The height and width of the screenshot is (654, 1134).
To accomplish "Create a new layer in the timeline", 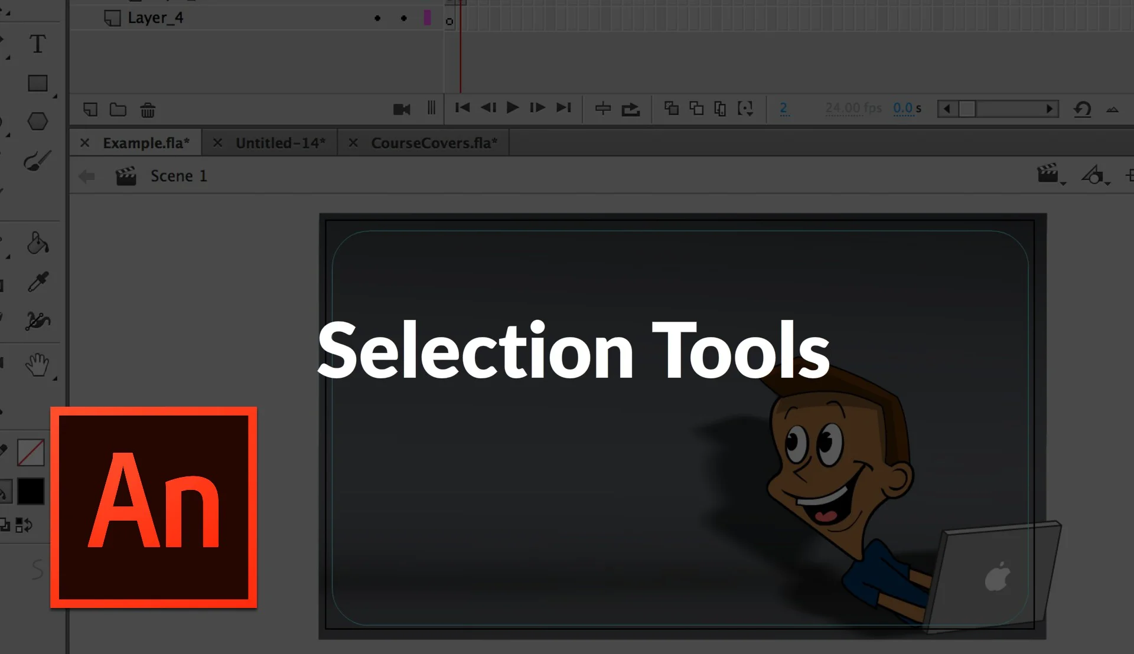I will (90, 109).
